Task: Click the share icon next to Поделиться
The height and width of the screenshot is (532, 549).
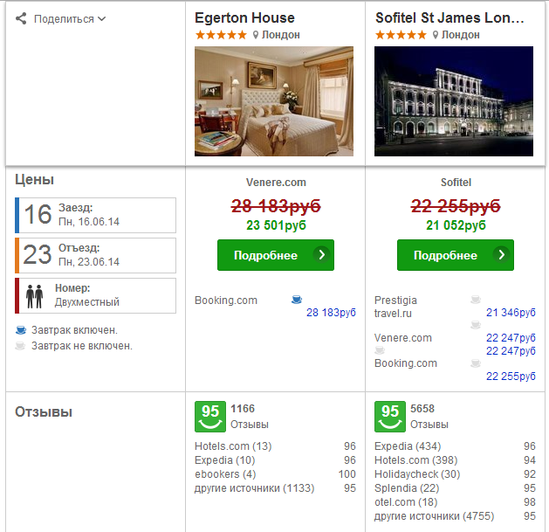Action: pos(22,18)
